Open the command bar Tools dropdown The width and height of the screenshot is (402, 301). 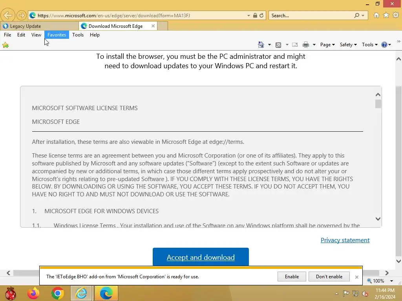369,45
